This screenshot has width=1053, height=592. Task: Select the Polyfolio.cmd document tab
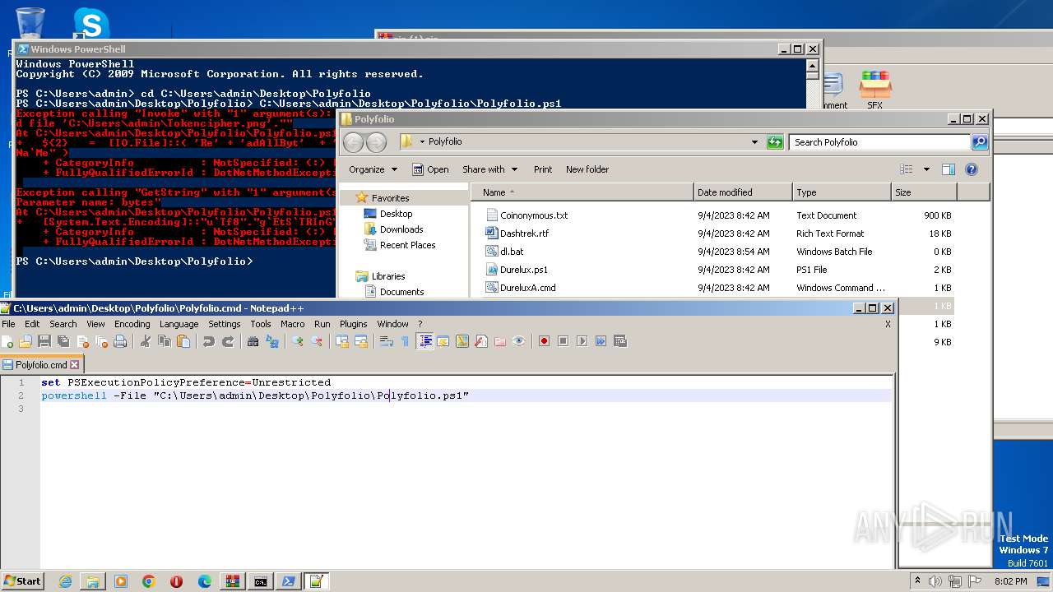pos(41,364)
